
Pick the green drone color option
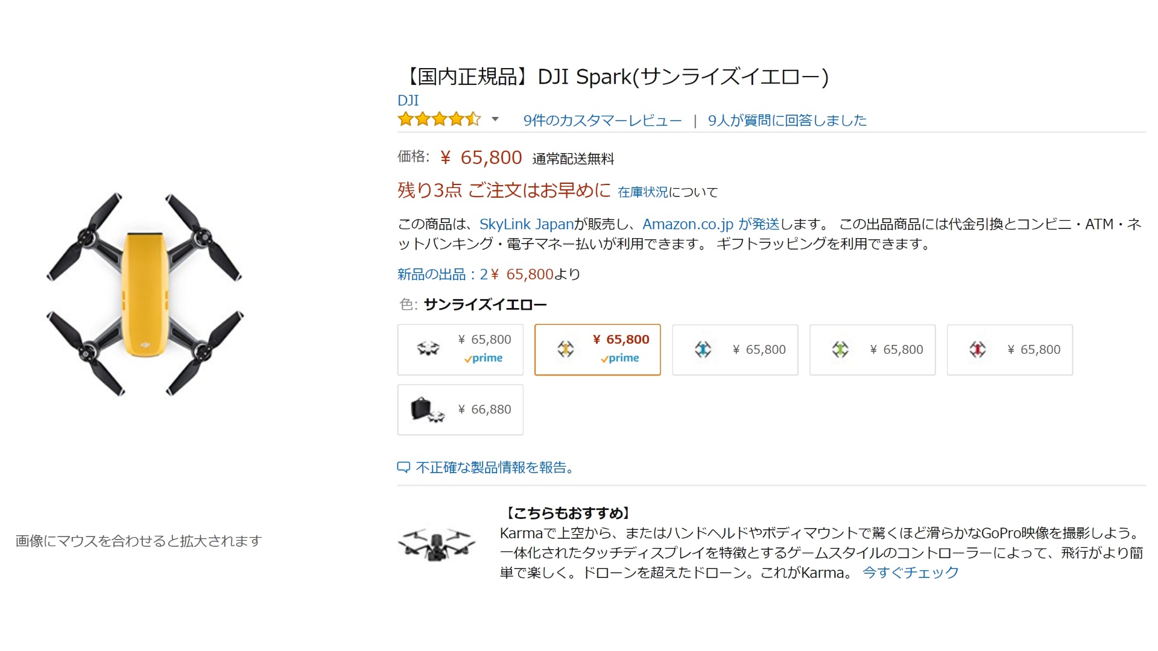872,350
